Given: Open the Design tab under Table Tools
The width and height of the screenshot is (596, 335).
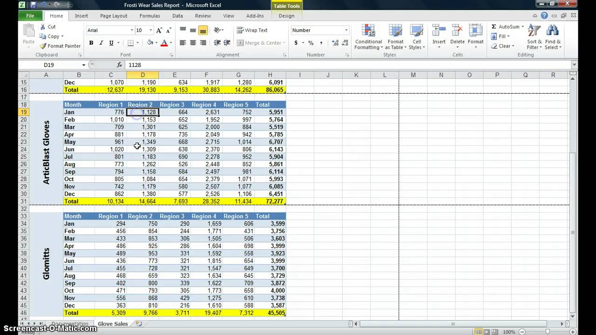Looking at the screenshot, I should (x=286, y=16).
